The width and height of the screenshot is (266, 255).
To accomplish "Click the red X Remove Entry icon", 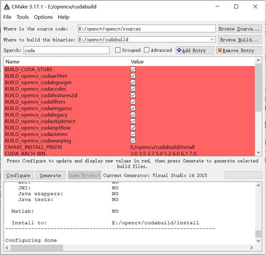I will pos(220,51).
